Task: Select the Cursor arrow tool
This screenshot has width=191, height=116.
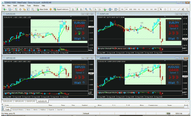Action: (x=161, y=9)
